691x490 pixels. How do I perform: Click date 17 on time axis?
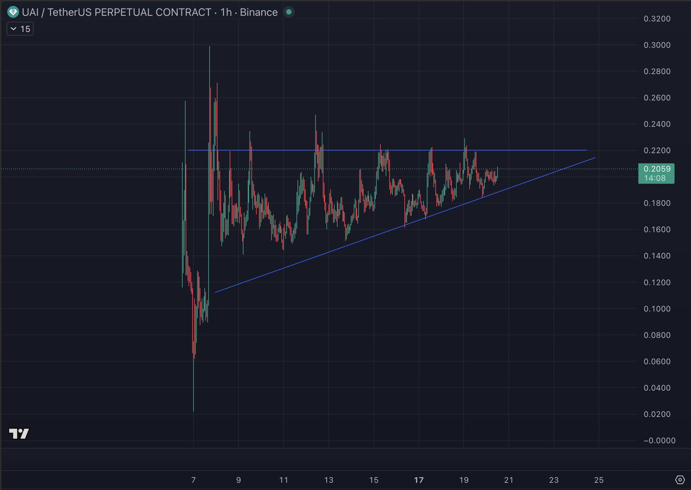tap(419, 480)
